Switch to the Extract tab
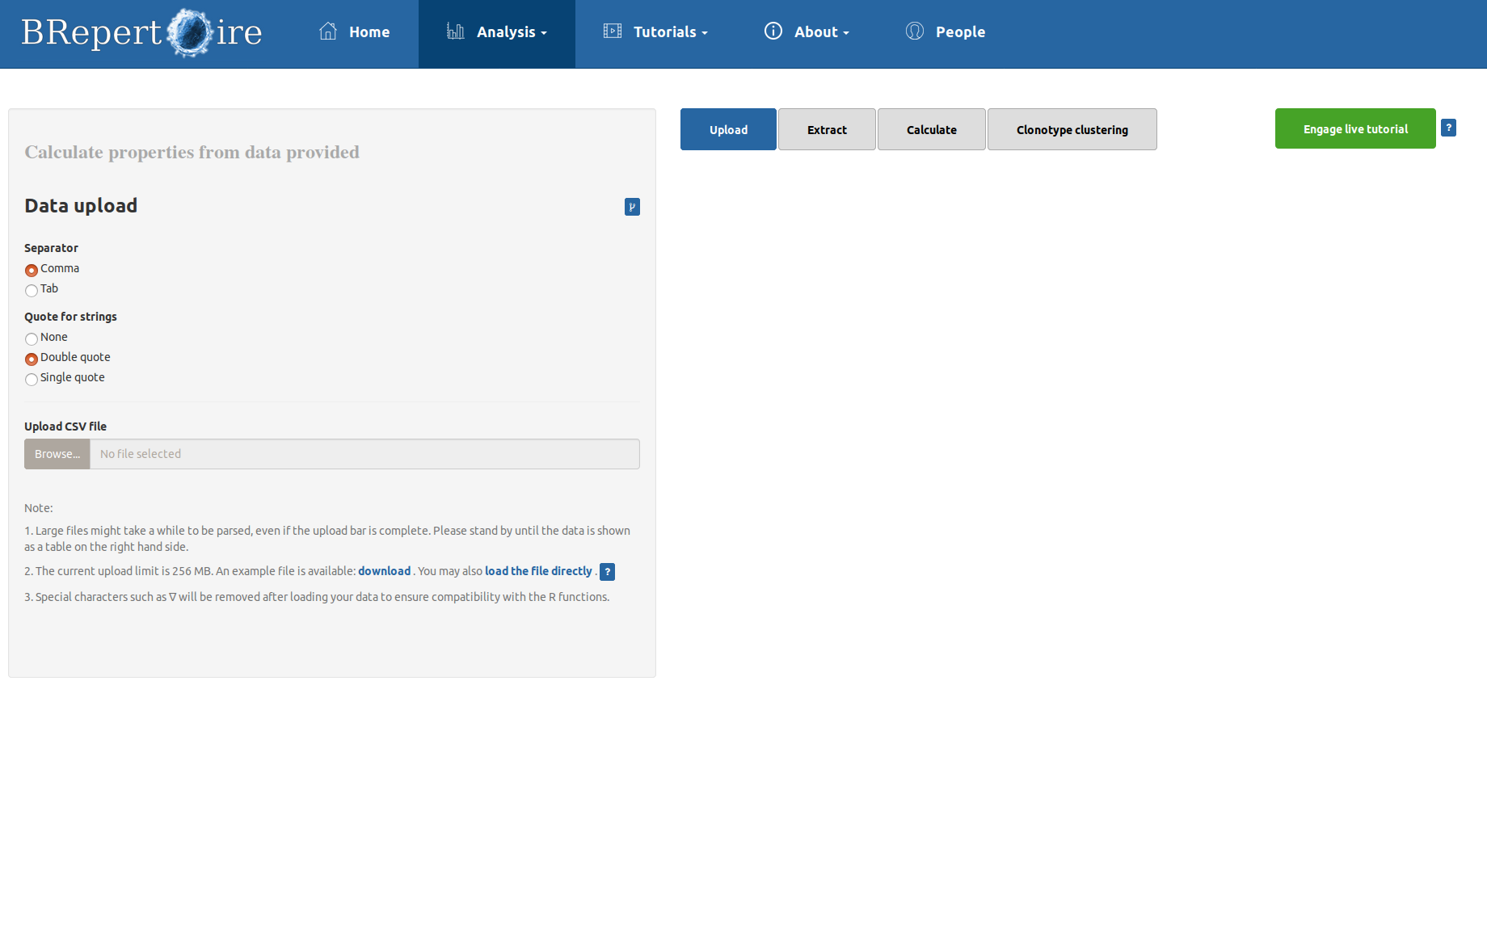The image size is (1487, 933). click(x=827, y=129)
